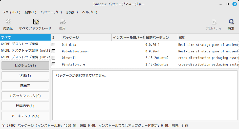
Task: Show Custom Filters (カスタムフィルタ) list
Action: point(25,96)
